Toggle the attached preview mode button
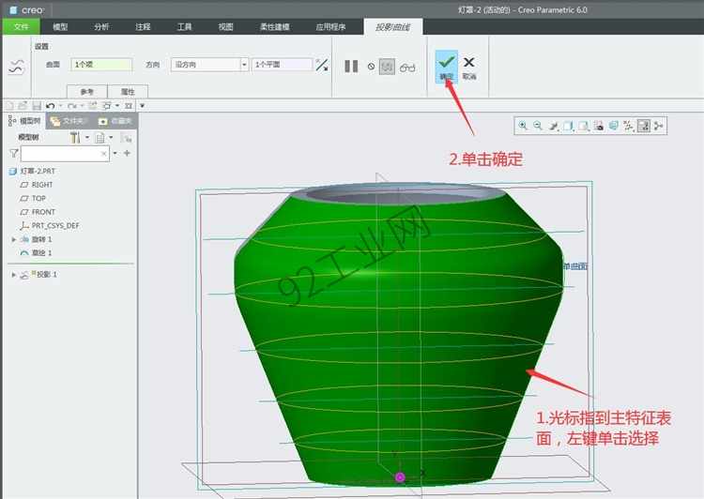 point(387,67)
